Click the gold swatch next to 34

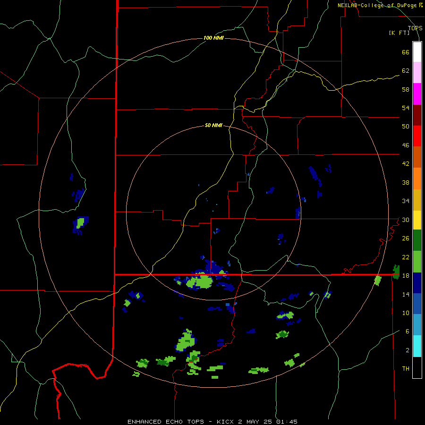[x=417, y=200]
